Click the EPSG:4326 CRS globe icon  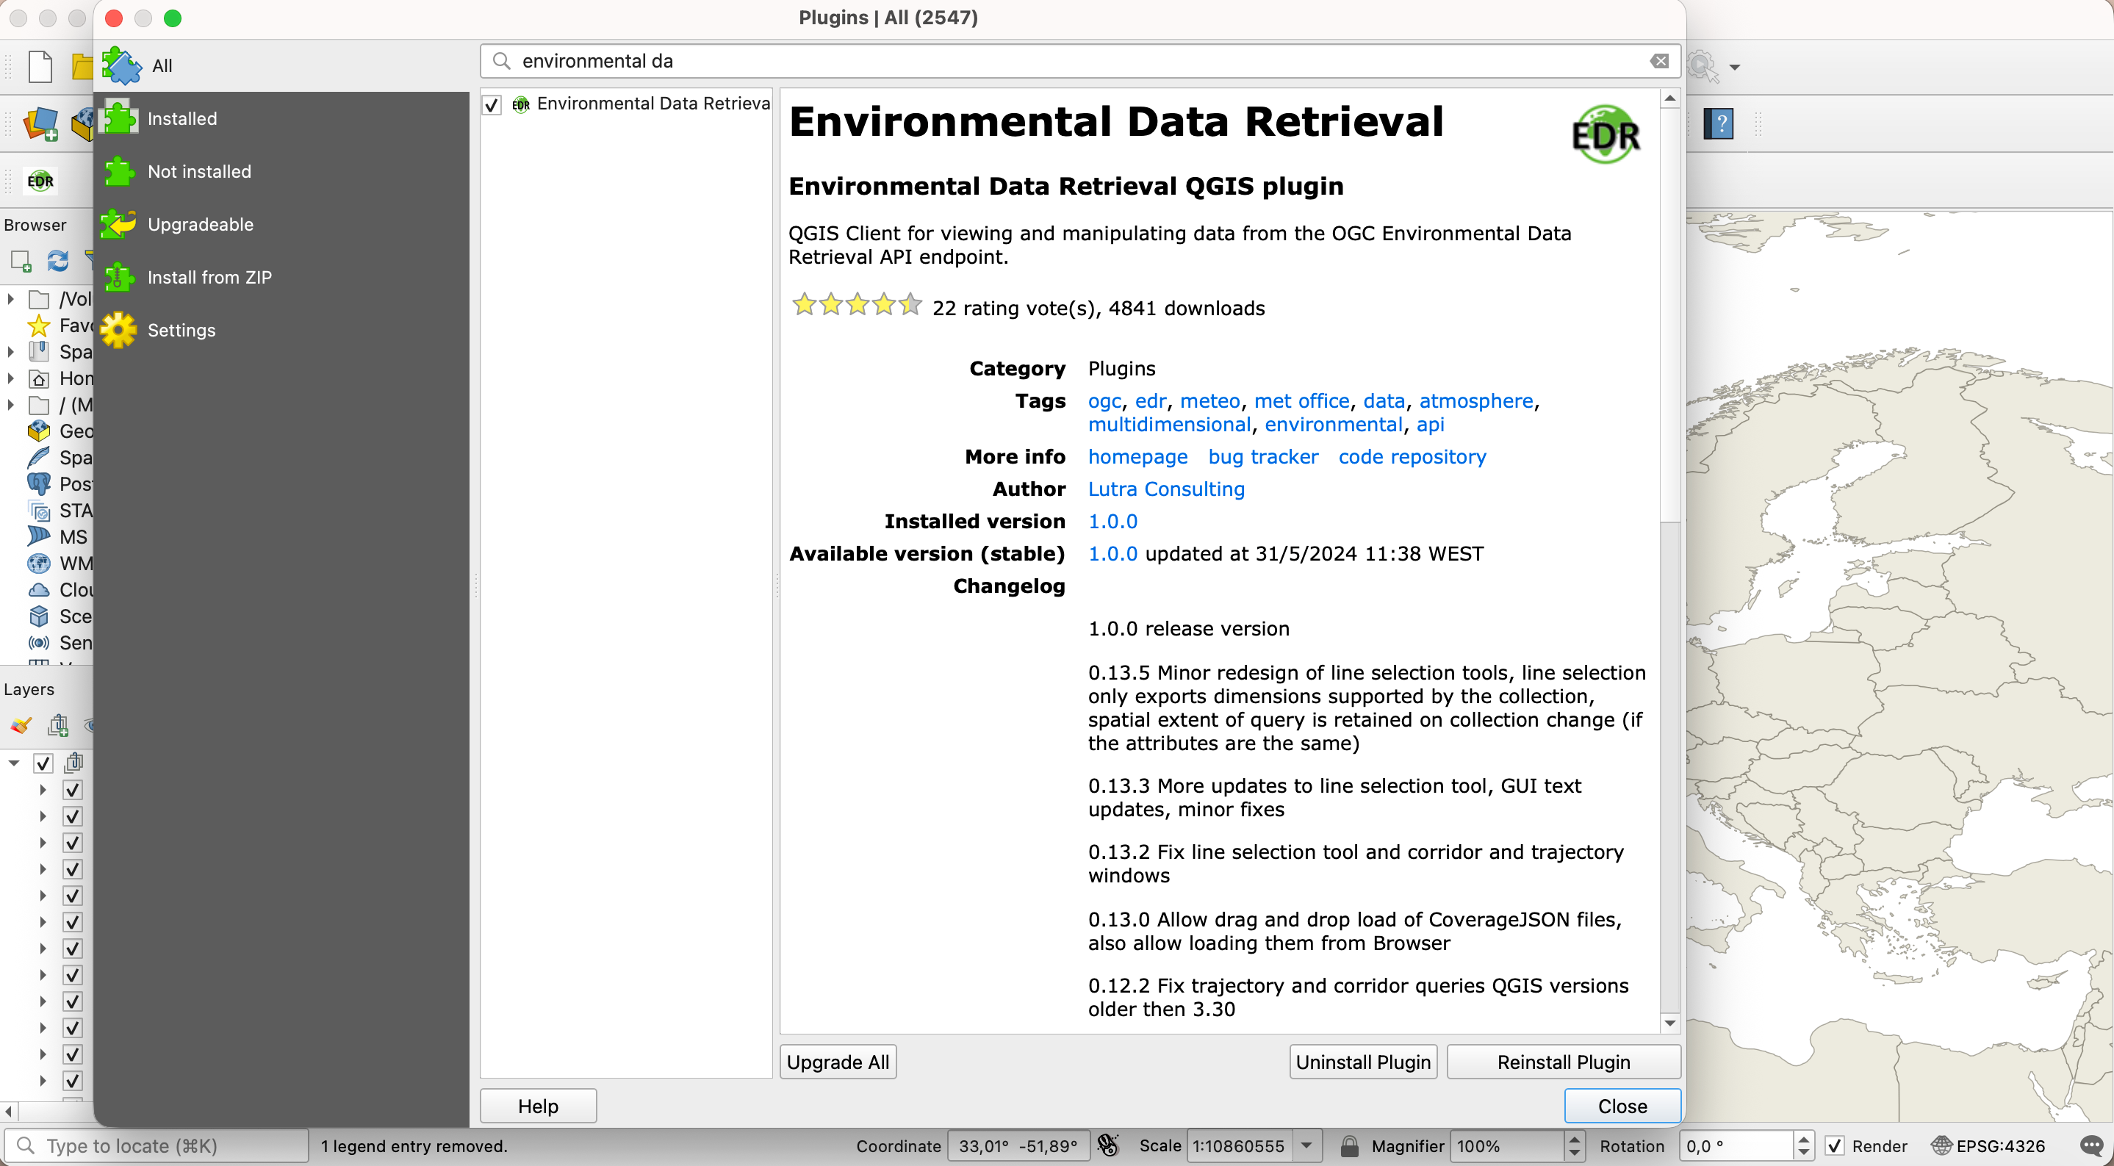tap(1941, 1146)
